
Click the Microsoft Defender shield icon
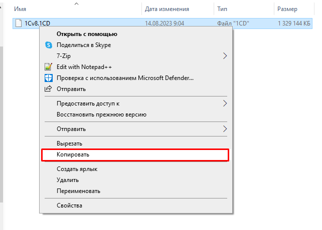click(x=49, y=78)
